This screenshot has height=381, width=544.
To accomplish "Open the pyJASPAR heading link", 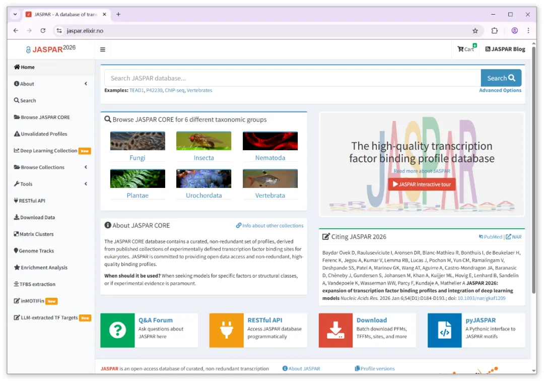I will 481,321.
